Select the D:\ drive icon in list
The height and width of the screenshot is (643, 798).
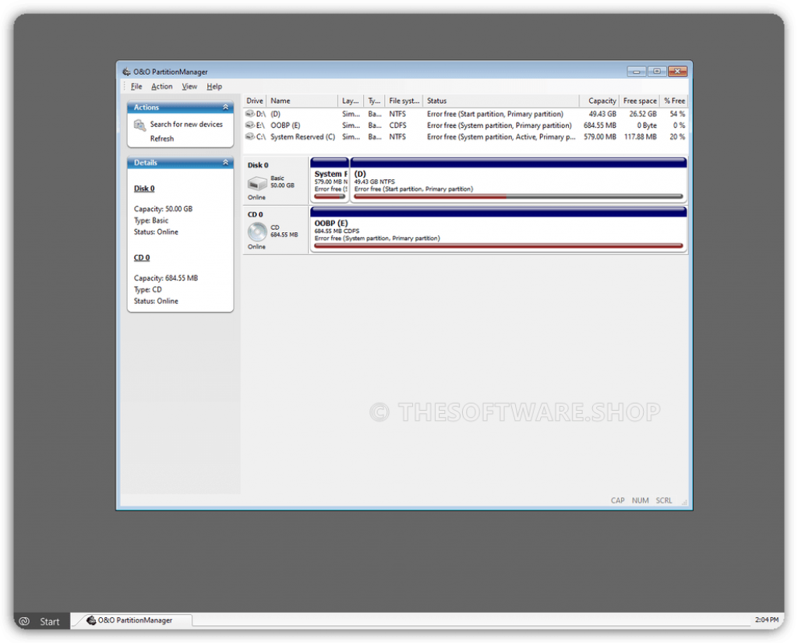pos(249,114)
